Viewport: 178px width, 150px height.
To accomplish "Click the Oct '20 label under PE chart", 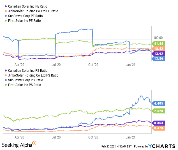I will click(93, 65).
